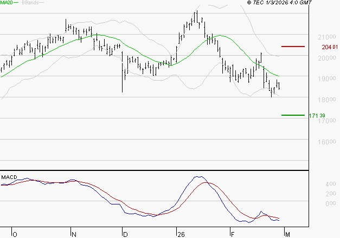340x238 pixels.
Task: Click the BBands legend label
Action: (x=30, y=3)
